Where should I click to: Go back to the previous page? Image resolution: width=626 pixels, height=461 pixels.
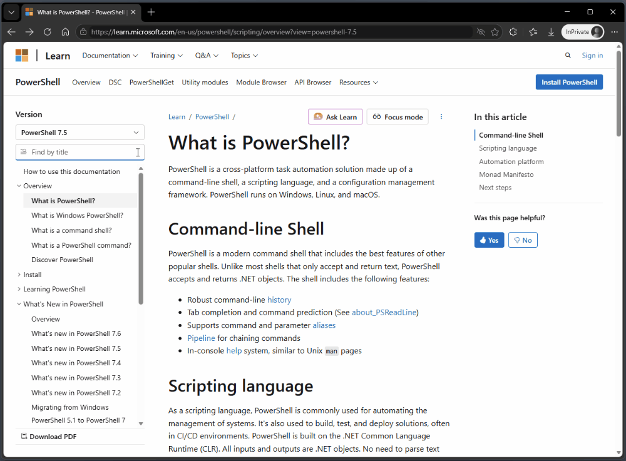coord(11,32)
